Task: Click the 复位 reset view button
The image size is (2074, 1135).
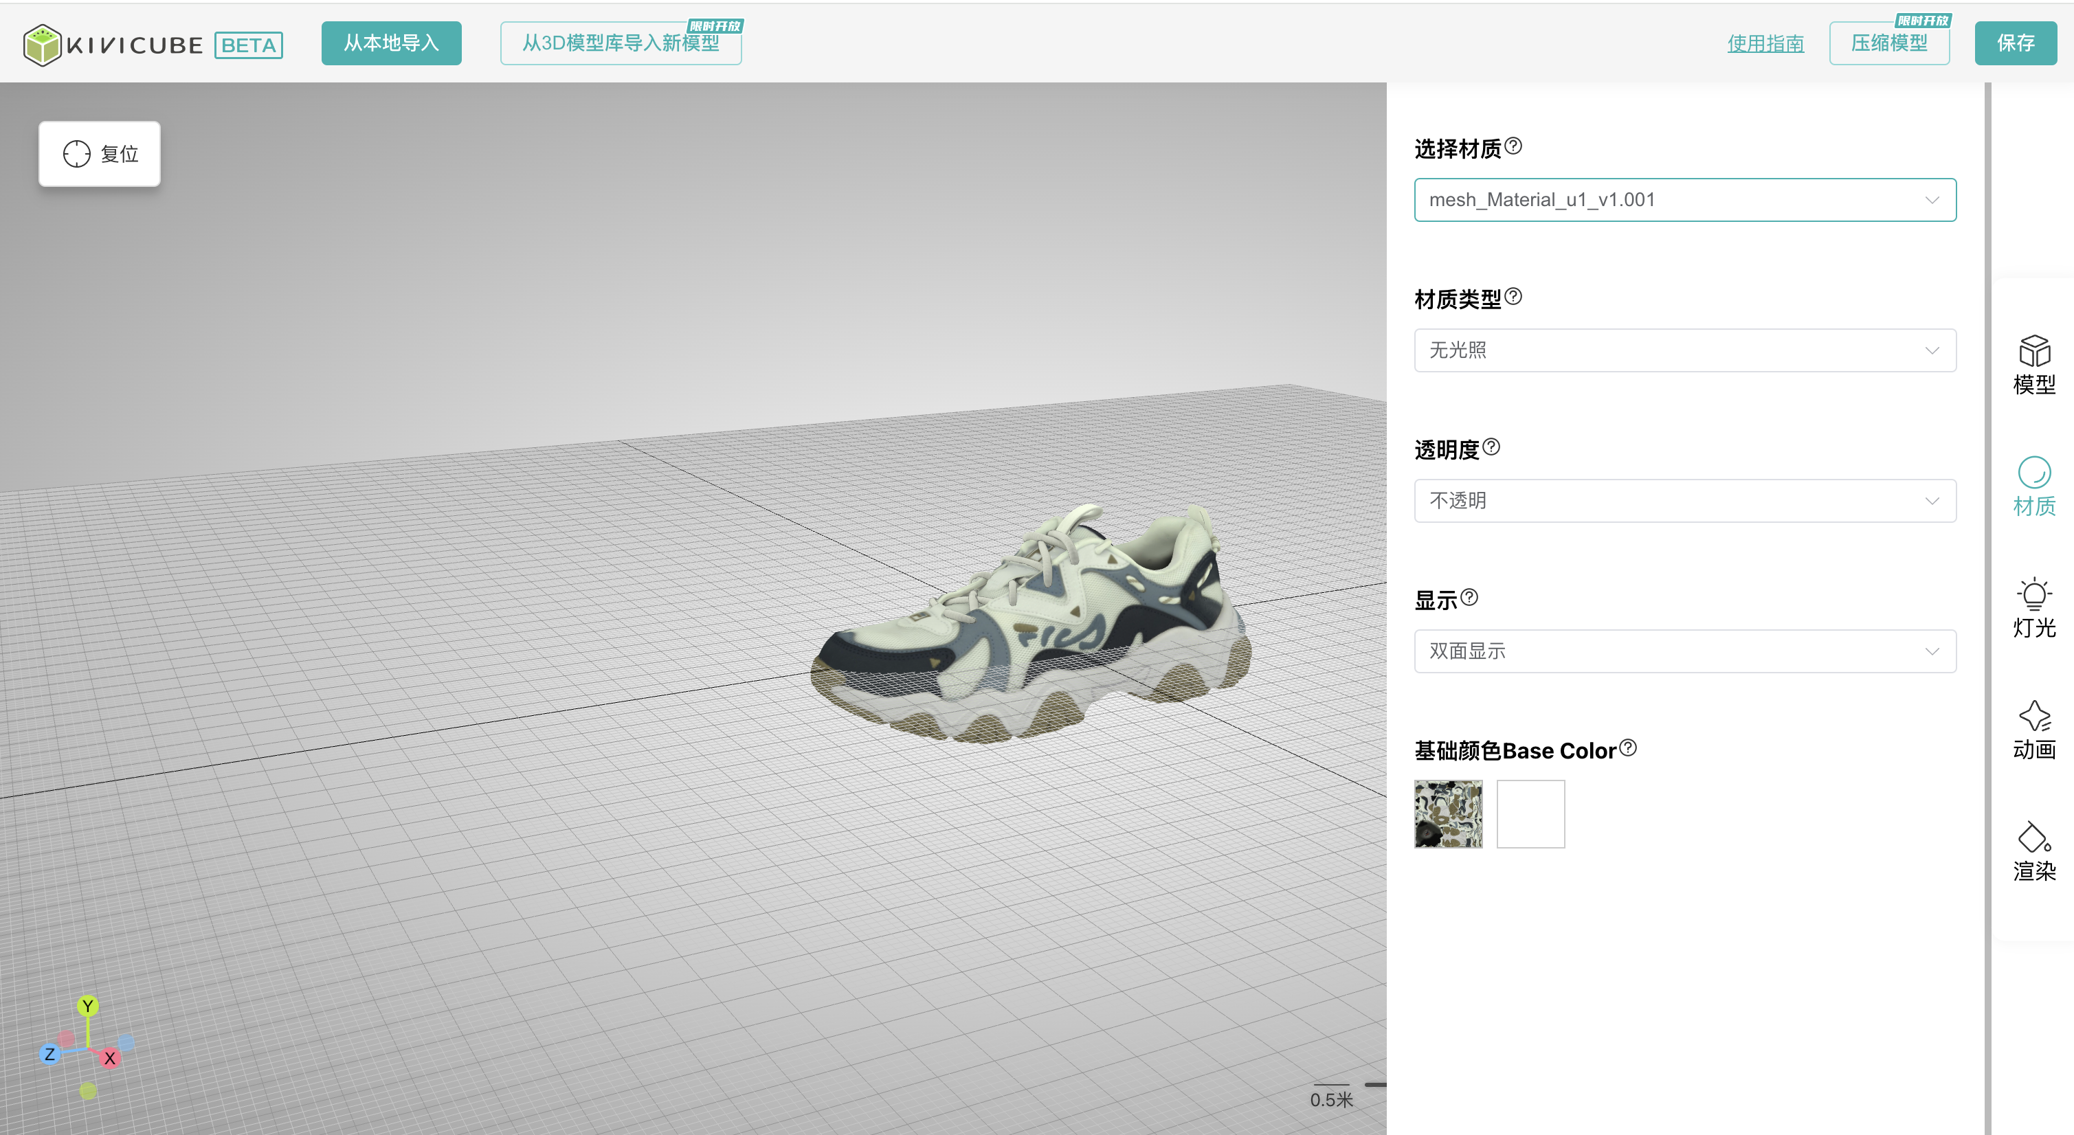Action: (100, 154)
